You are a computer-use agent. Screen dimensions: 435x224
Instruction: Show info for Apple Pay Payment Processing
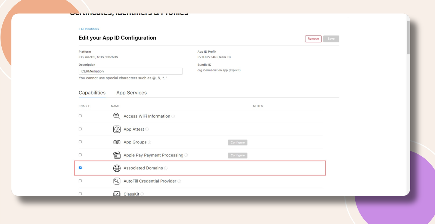[x=186, y=155]
